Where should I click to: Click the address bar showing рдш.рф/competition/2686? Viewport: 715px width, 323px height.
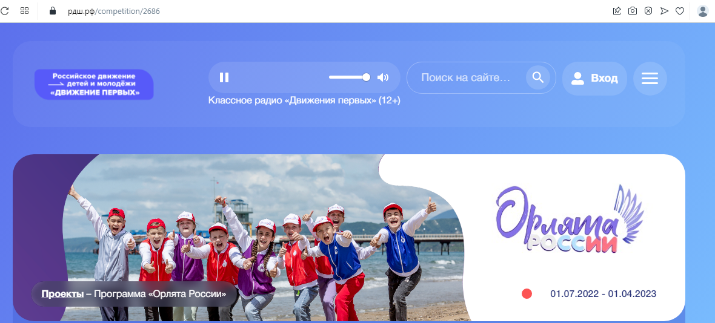coord(114,11)
